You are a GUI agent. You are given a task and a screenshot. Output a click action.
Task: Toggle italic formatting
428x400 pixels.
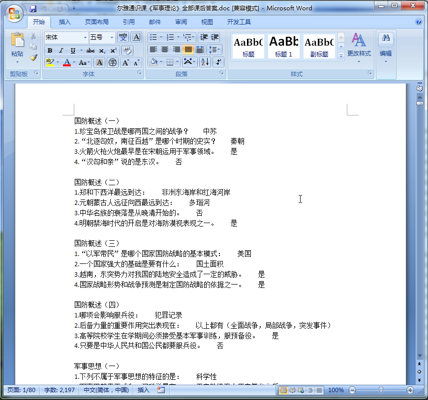click(61, 51)
